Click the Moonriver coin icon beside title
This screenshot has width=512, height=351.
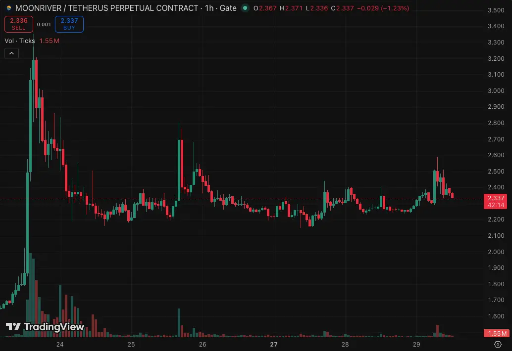tap(9, 8)
